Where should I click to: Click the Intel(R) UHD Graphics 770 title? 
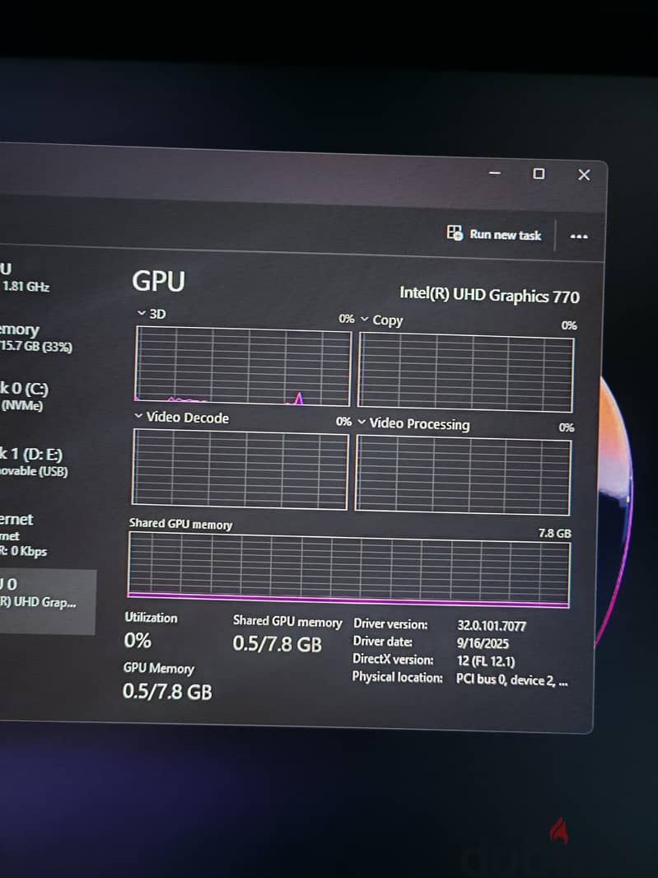click(x=489, y=295)
